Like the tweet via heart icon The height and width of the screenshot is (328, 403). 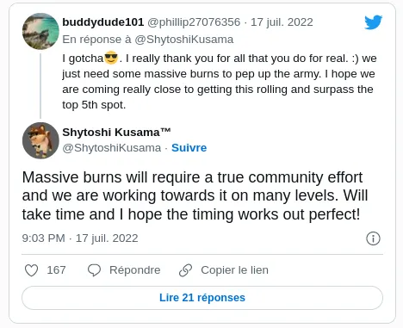(31, 270)
